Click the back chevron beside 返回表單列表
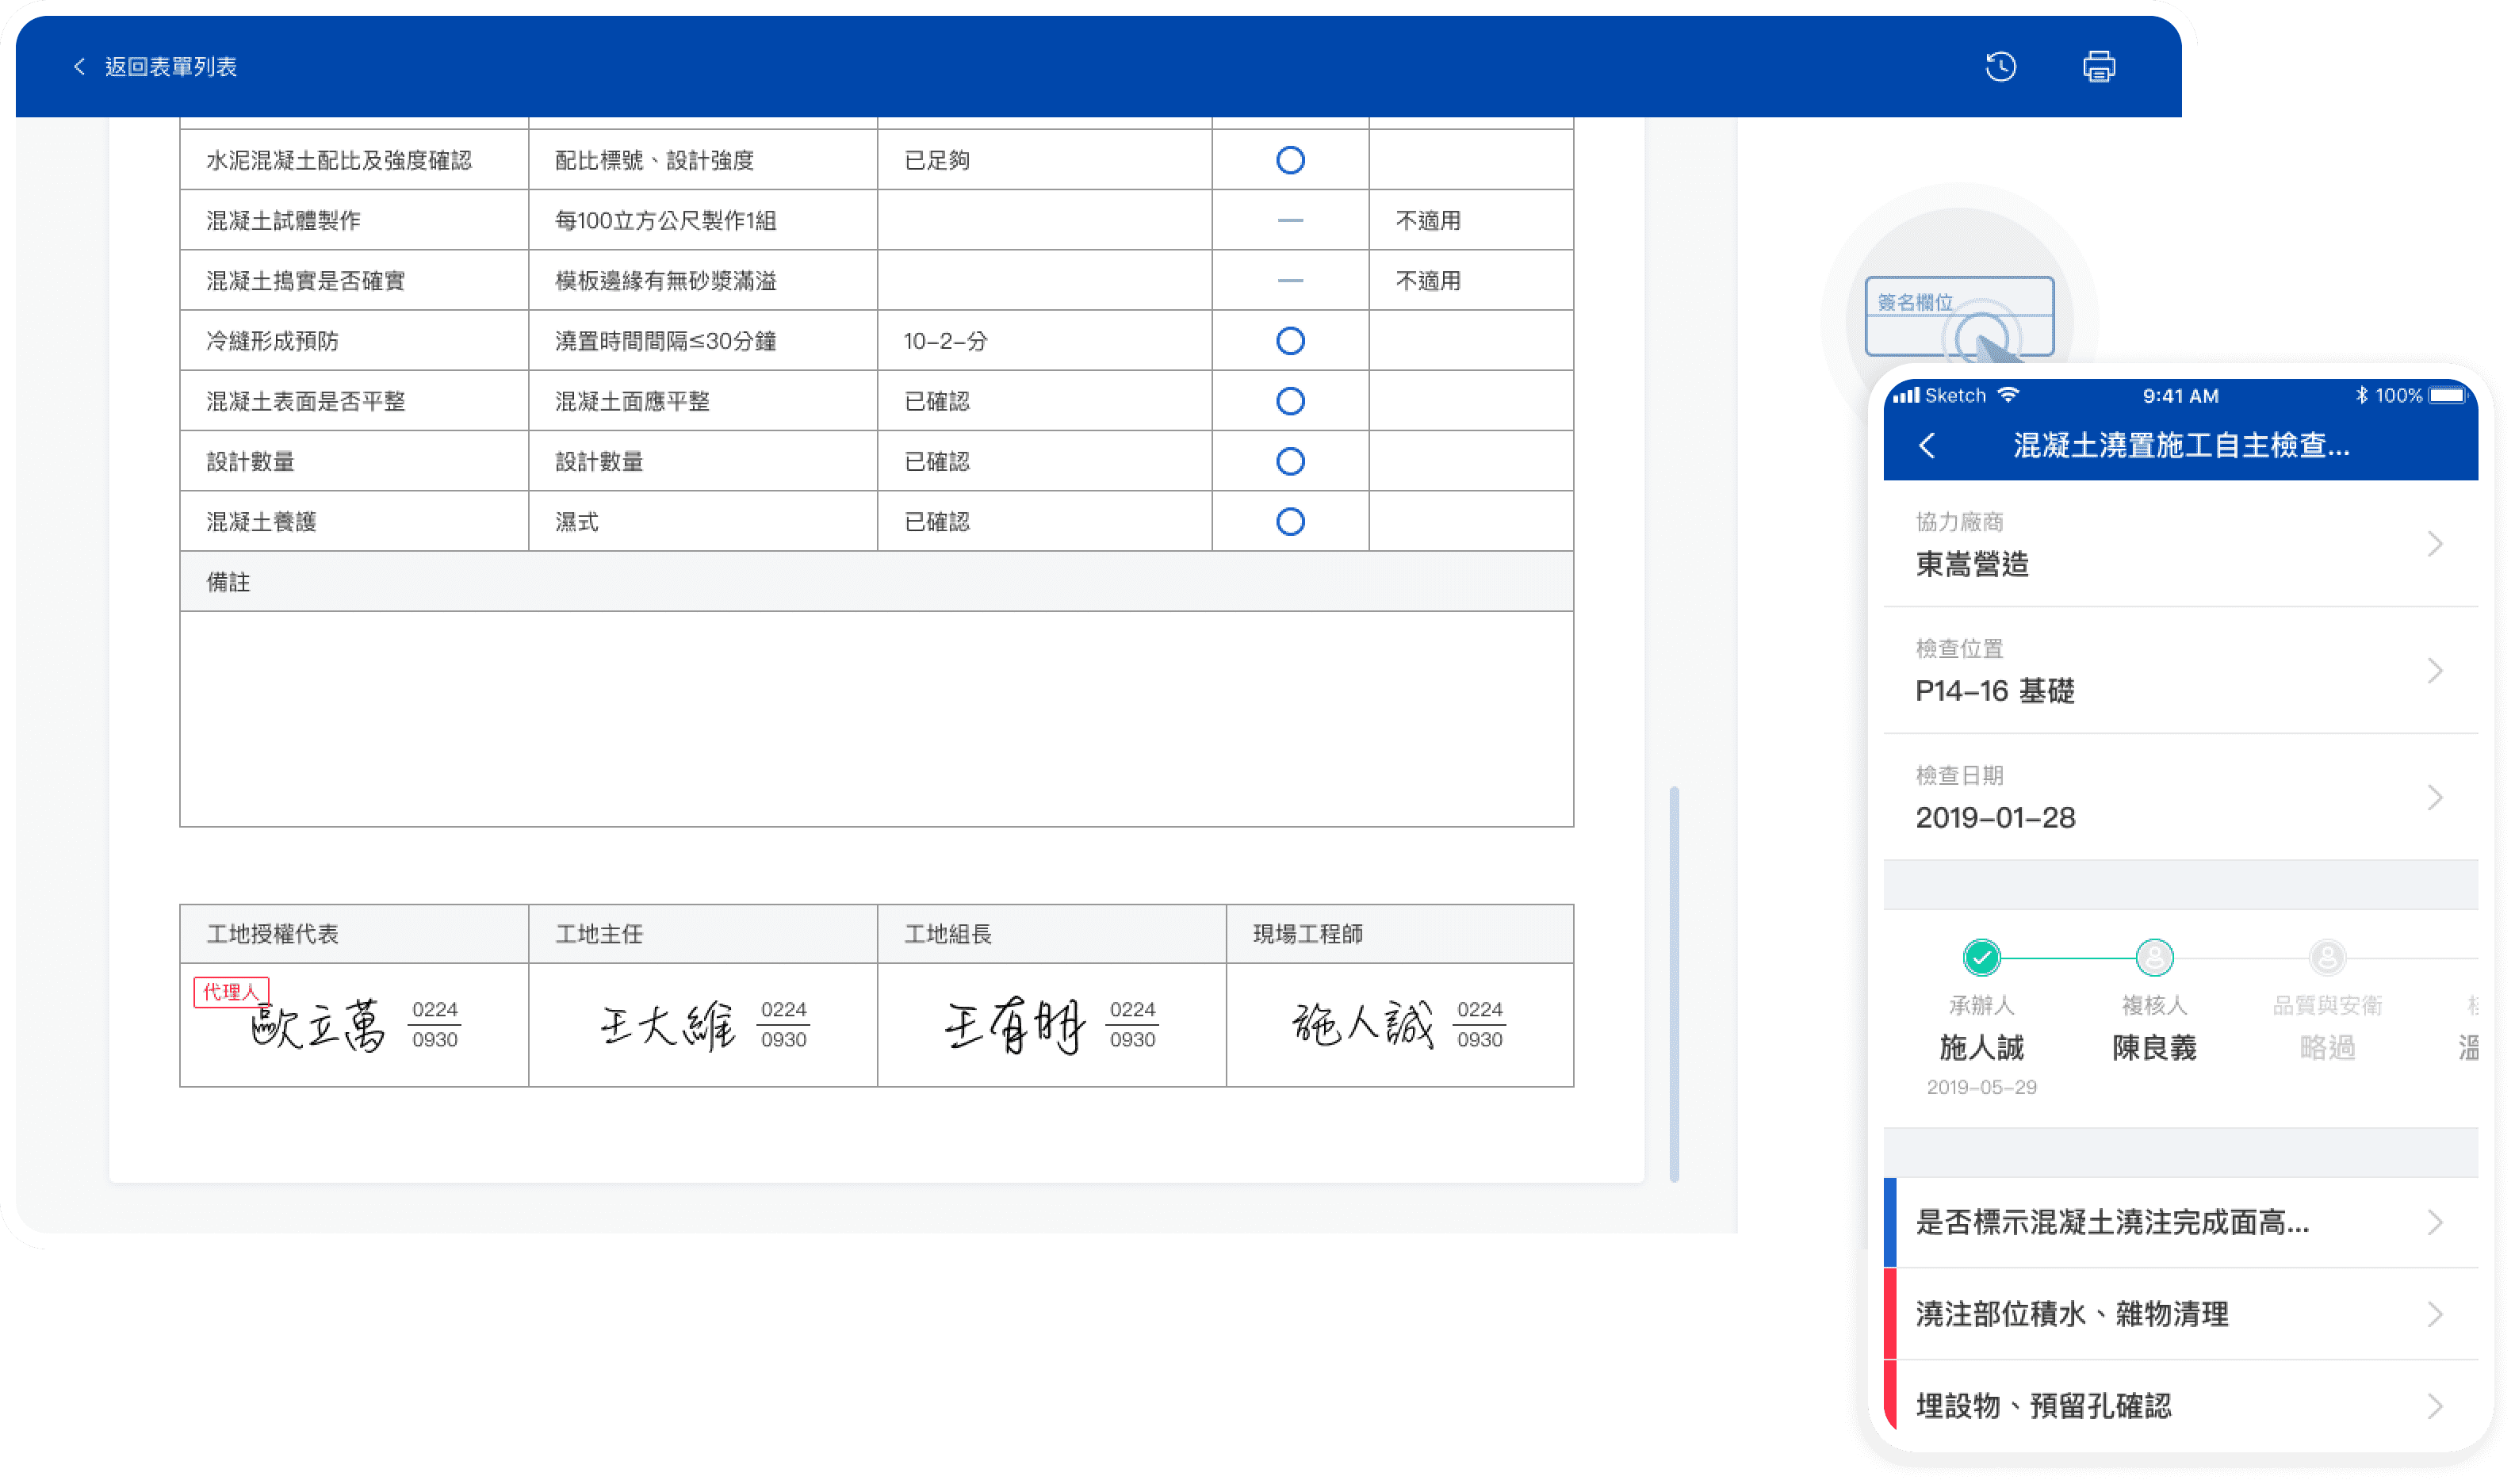Screen dimensions: 2515x1484 click(x=79, y=67)
